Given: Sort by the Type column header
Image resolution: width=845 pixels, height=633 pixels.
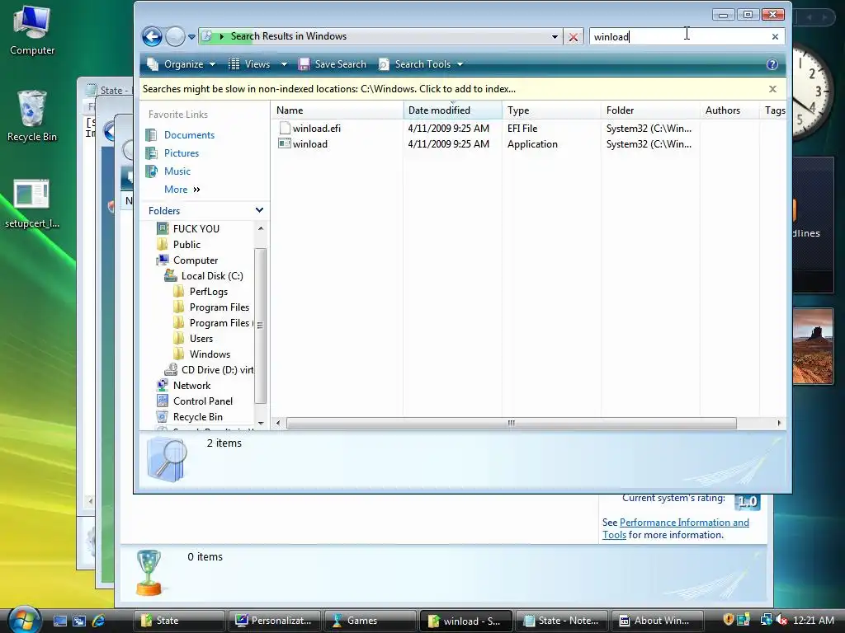Looking at the screenshot, I should point(551,110).
